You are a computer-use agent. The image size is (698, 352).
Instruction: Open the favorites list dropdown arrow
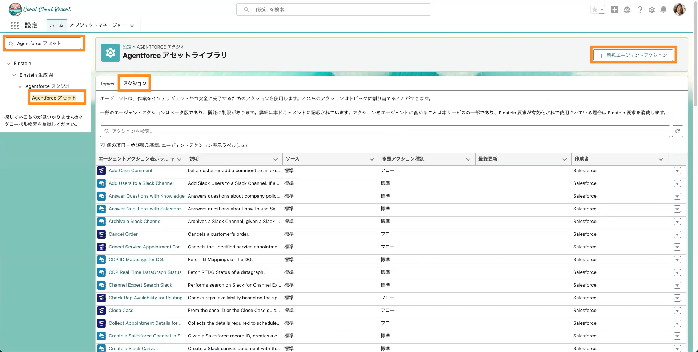point(602,10)
